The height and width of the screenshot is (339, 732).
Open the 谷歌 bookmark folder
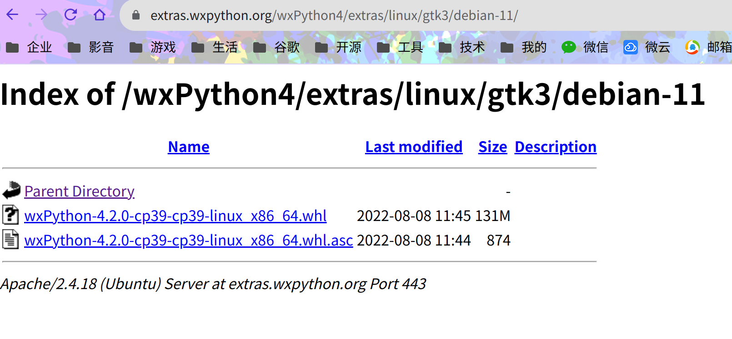pyautogui.click(x=276, y=47)
